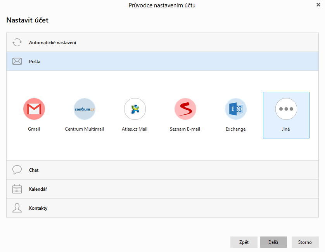The image size is (325, 252).
Task: Select the Seznam E-mail icon
Action: pyautogui.click(x=185, y=109)
